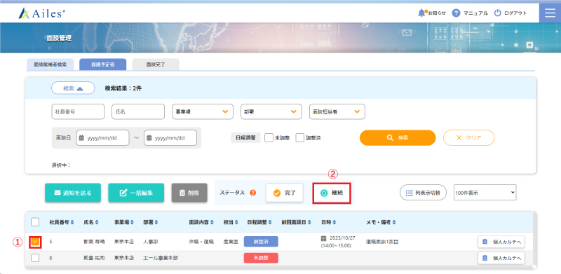The image size is (561, 274).
Task: Tick the 調整済 filter checkbox
Action: 300,138
